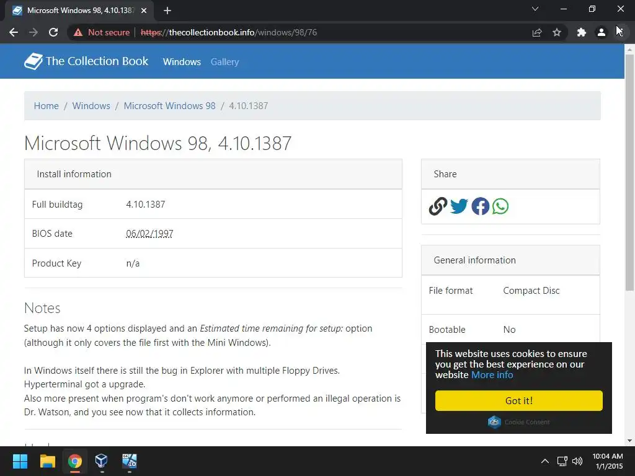This screenshot has height=476, width=635.
Task: Open the Chrome share page icon
Action: [537, 32]
